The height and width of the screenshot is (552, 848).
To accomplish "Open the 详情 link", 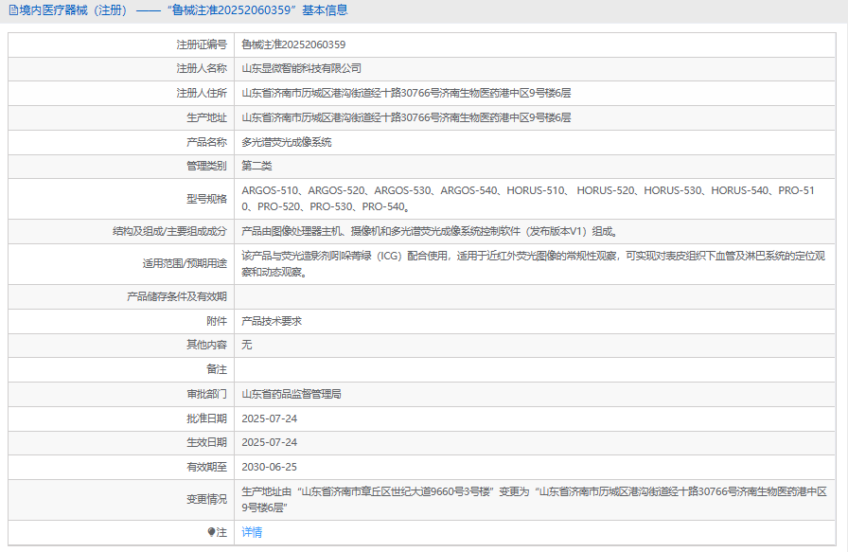I will point(252,533).
